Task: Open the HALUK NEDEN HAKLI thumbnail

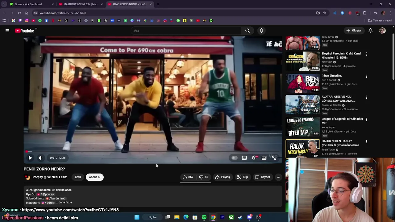Action: (x=303, y=149)
